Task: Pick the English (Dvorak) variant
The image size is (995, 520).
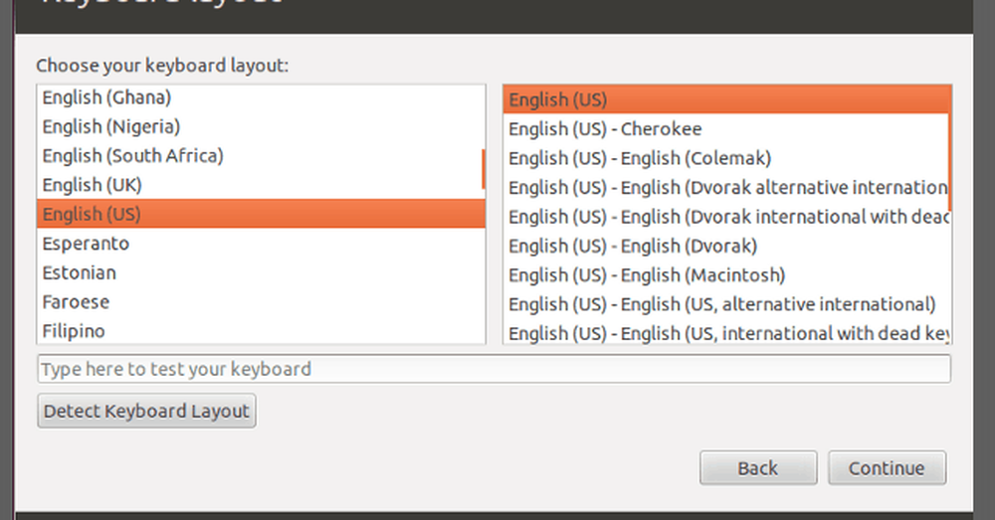Action: [633, 246]
